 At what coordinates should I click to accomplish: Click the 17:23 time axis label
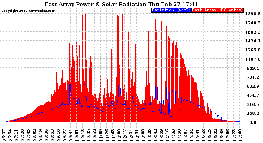(234, 135)
